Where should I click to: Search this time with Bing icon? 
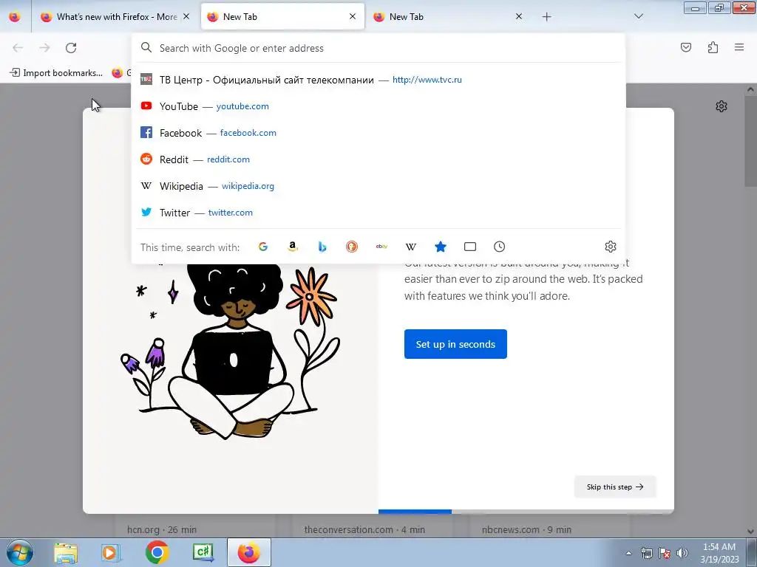tap(322, 247)
